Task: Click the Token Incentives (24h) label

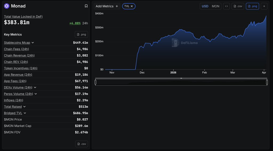Action: (x=21, y=68)
